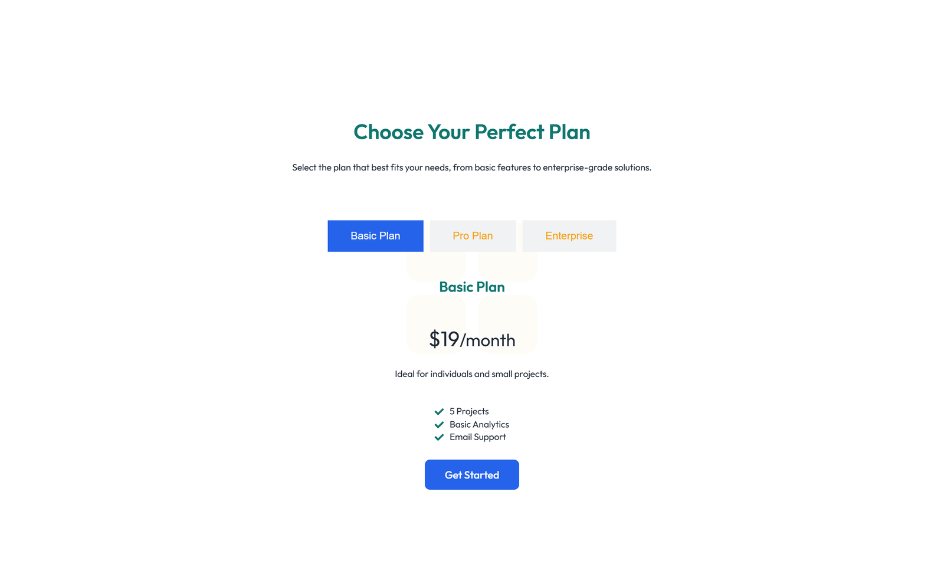The width and height of the screenshot is (944, 577).
Task: Click the Ideal for individuals tagline
Action: (471, 373)
